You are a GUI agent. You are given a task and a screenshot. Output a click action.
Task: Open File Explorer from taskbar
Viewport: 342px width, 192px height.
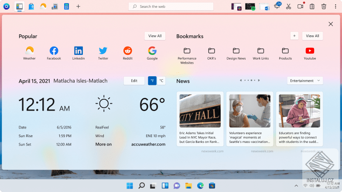[188, 185]
